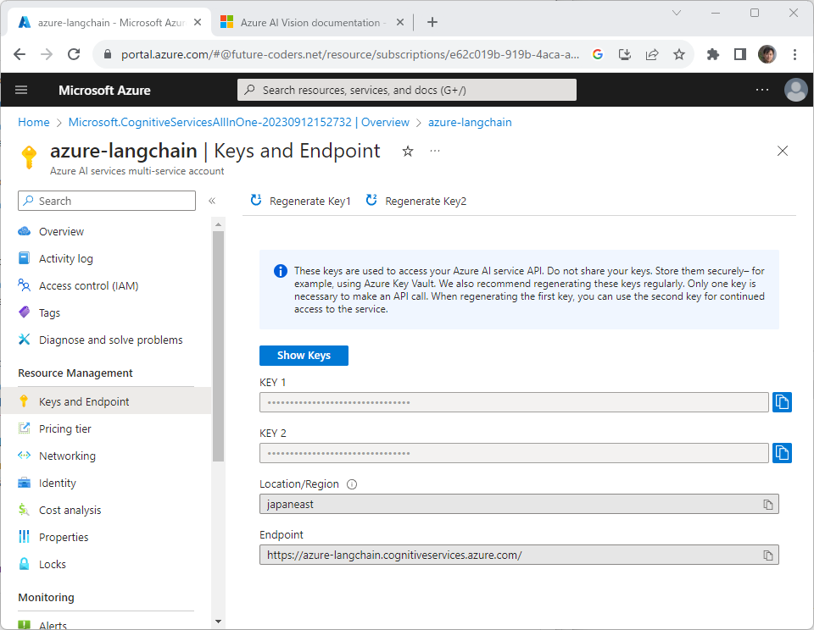Open Microsoft.CognitiveServicesAllInOne Overview breadcrumb
Screen dimensions: 814x630
[x=239, y=123]
